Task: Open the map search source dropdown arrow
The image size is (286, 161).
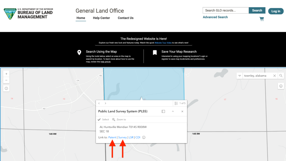Action: point(239,76)
